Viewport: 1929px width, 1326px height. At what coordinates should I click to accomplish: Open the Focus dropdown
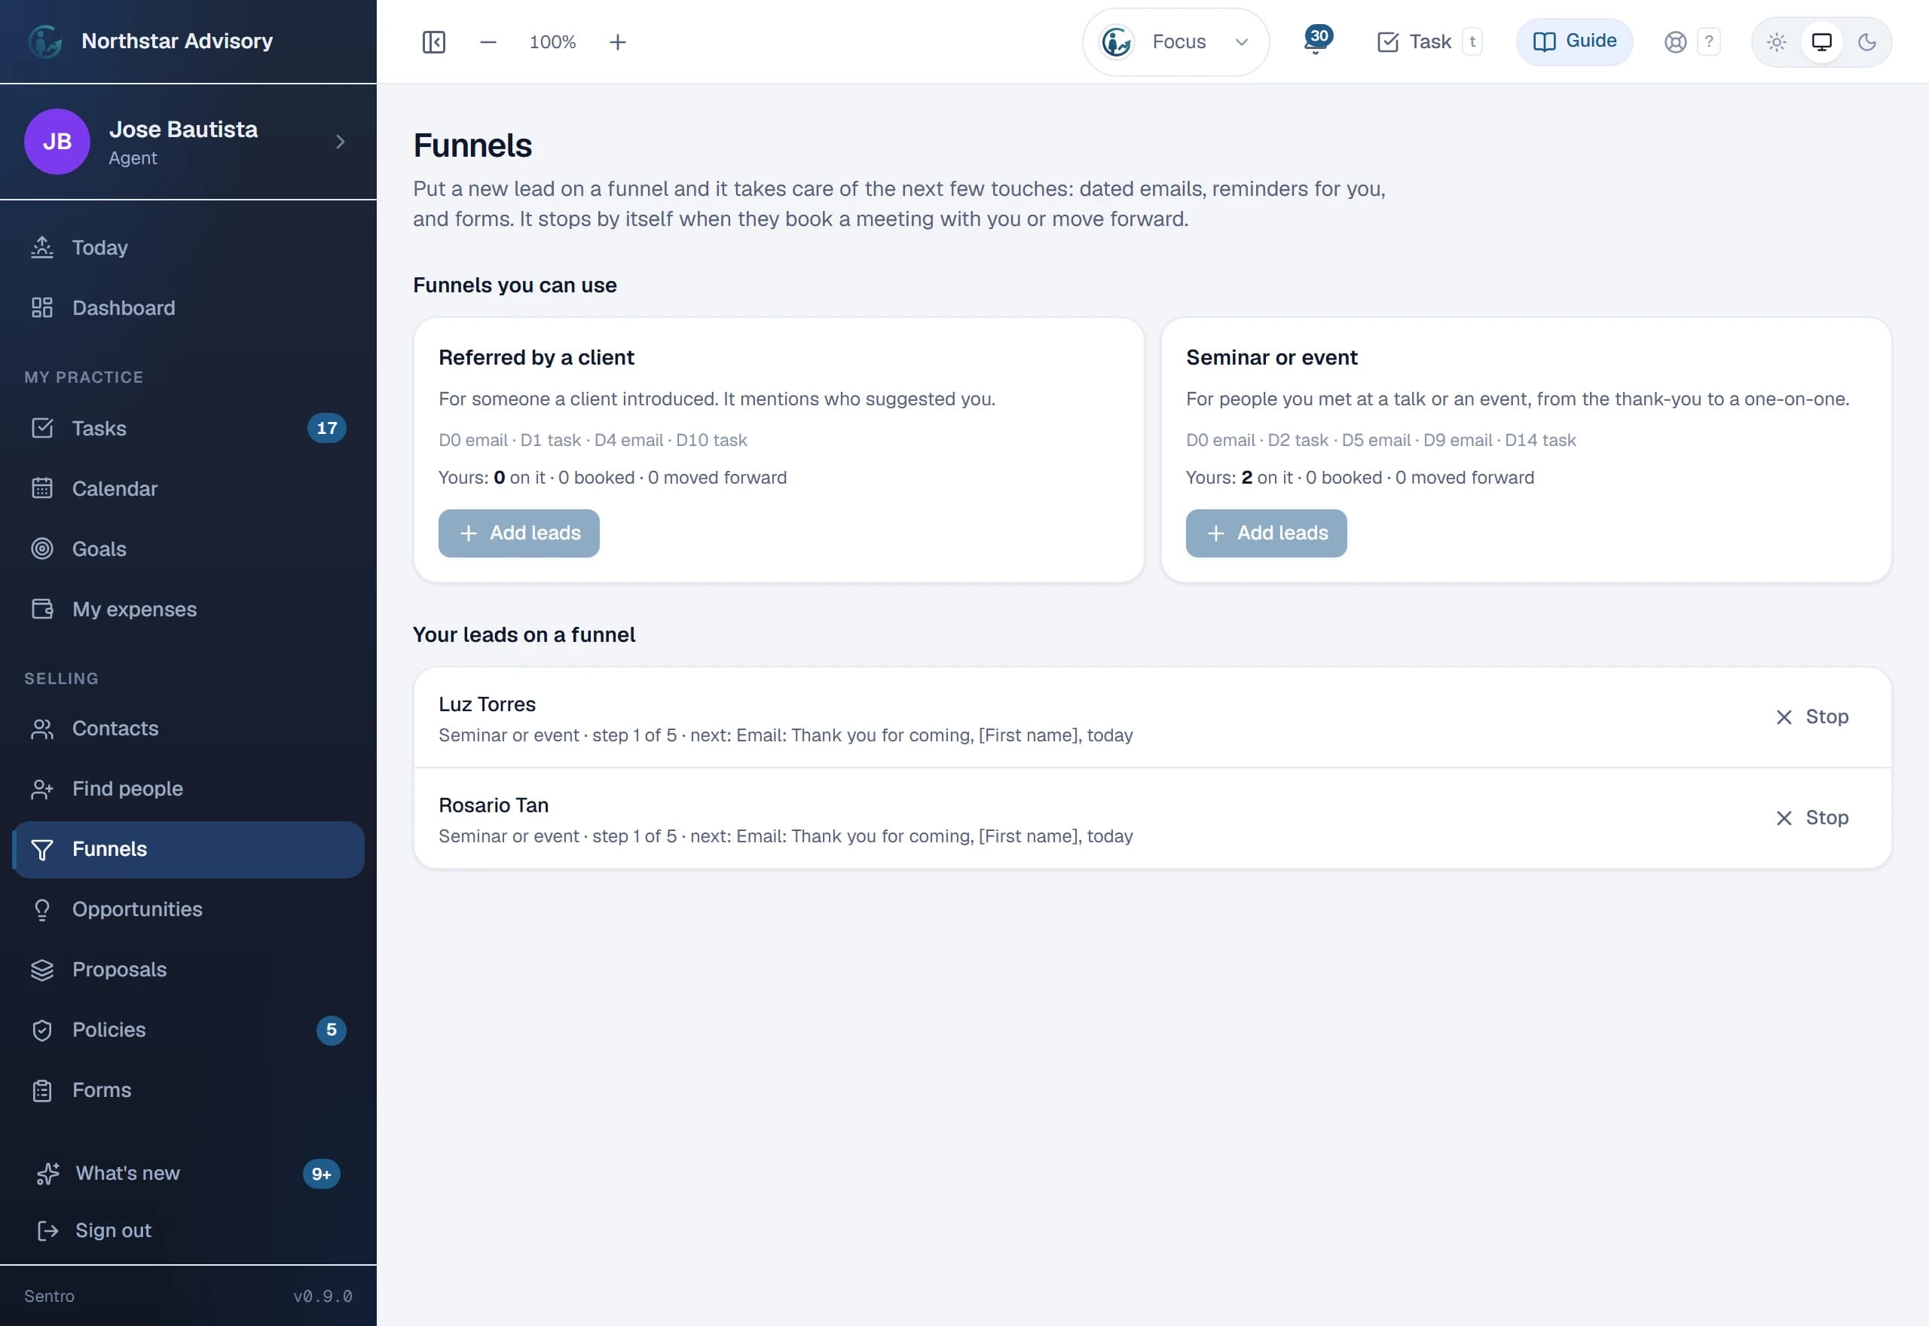click(x=1175, y=42)
